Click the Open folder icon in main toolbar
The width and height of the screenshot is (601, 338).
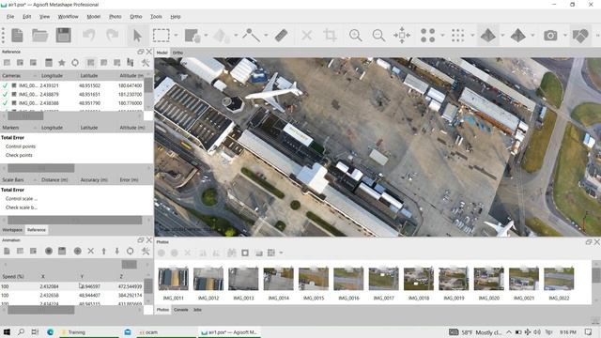click(x=39, y=36)
